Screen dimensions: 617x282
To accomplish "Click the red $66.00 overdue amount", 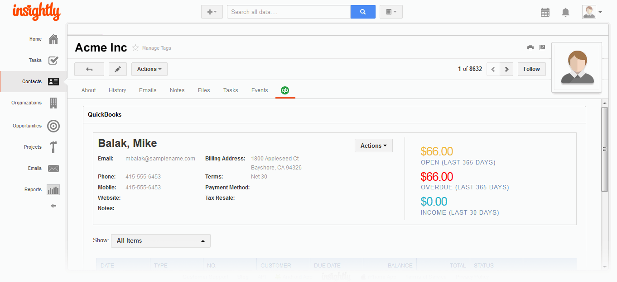I will [437, 177].
